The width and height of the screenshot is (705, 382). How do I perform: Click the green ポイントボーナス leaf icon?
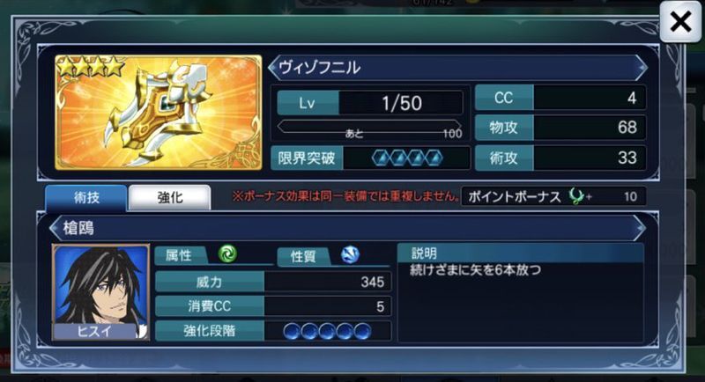coord(576,196)
